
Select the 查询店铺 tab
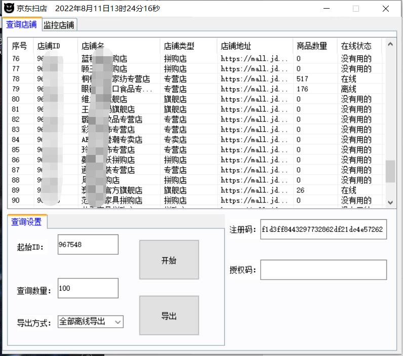[21, 24]
